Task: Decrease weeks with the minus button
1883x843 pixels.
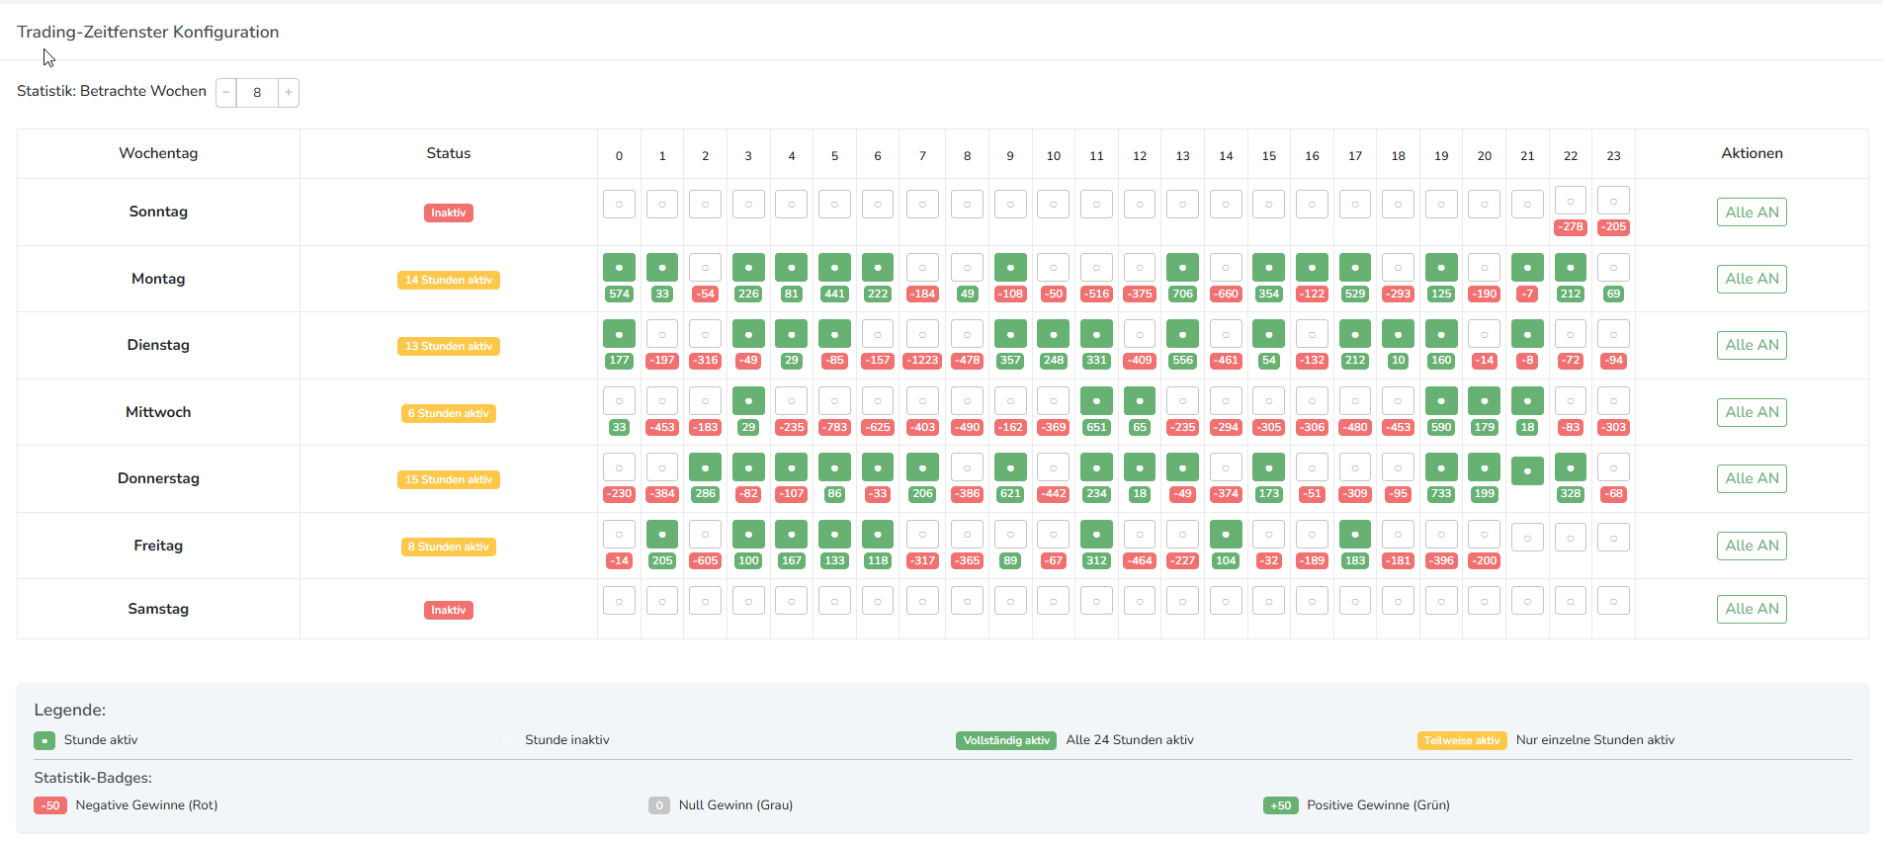Action: 226,93
